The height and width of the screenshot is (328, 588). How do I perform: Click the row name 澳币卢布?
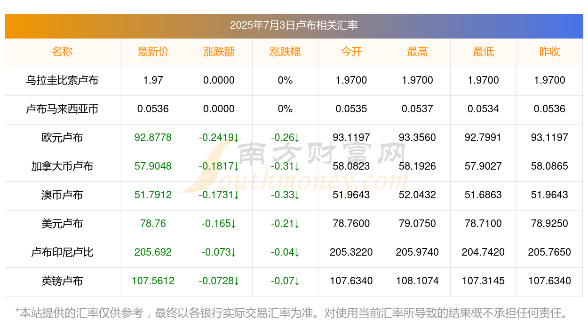[62, 195]
